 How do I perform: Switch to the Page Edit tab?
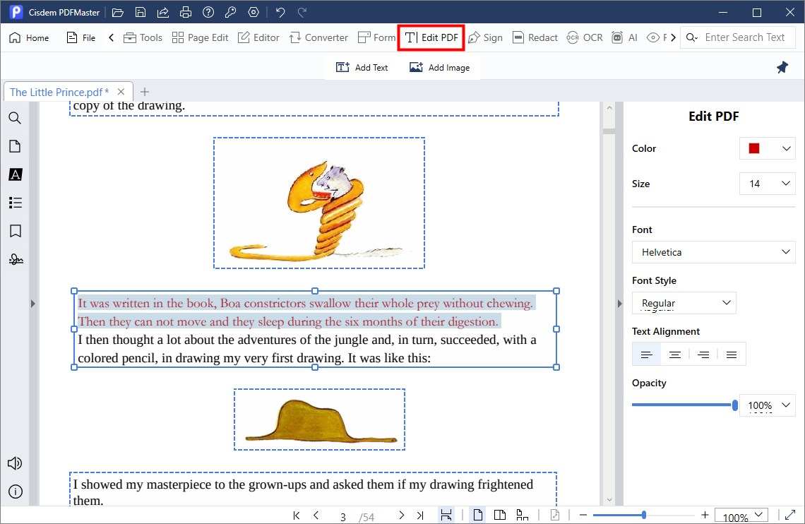pos(201,37)
